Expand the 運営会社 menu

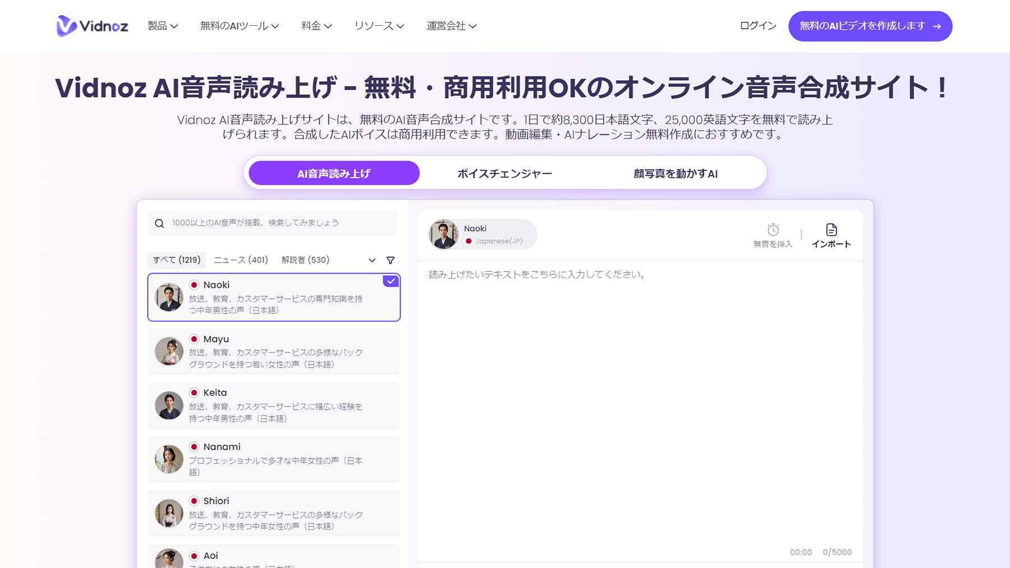click(452, 26)
